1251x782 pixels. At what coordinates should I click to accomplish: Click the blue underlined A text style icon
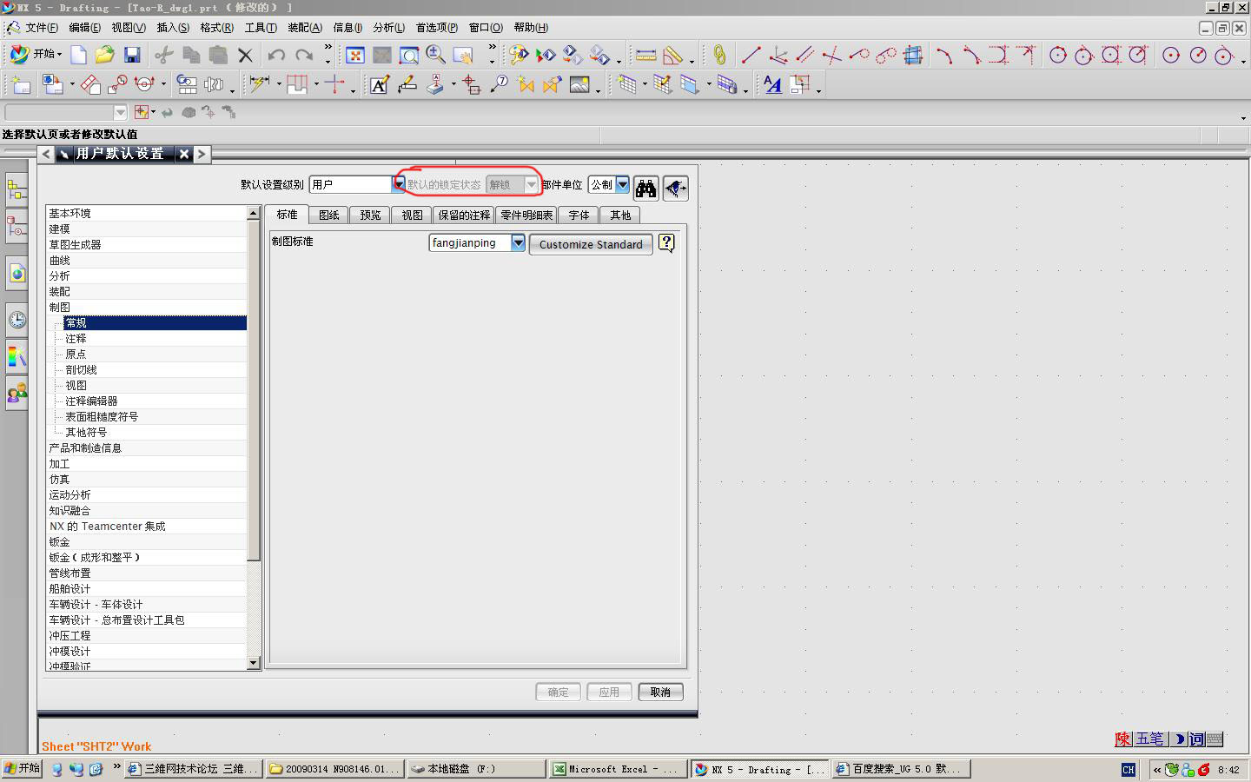772,84
